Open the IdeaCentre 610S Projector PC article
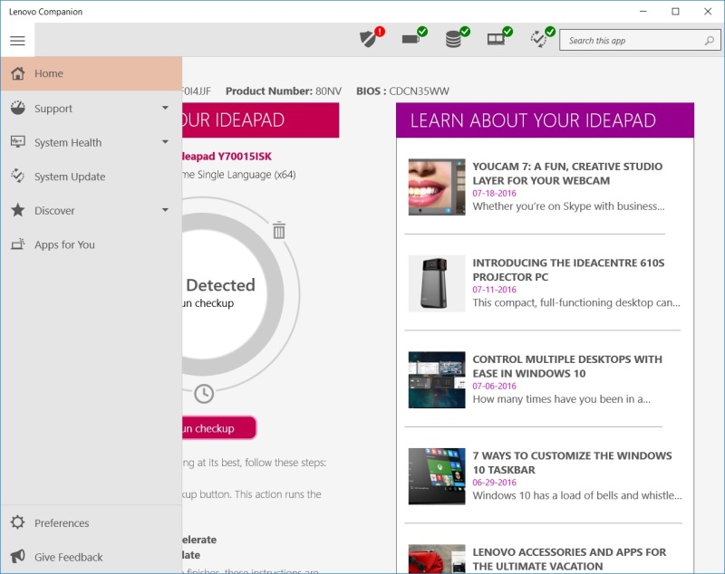The image size is (725, 574). [568, 270]
